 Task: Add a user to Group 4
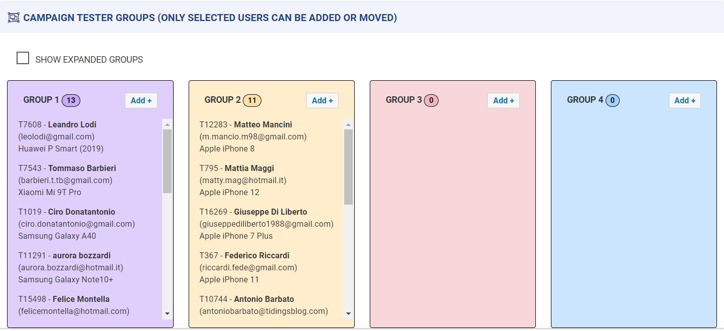[x=684, y=100]
